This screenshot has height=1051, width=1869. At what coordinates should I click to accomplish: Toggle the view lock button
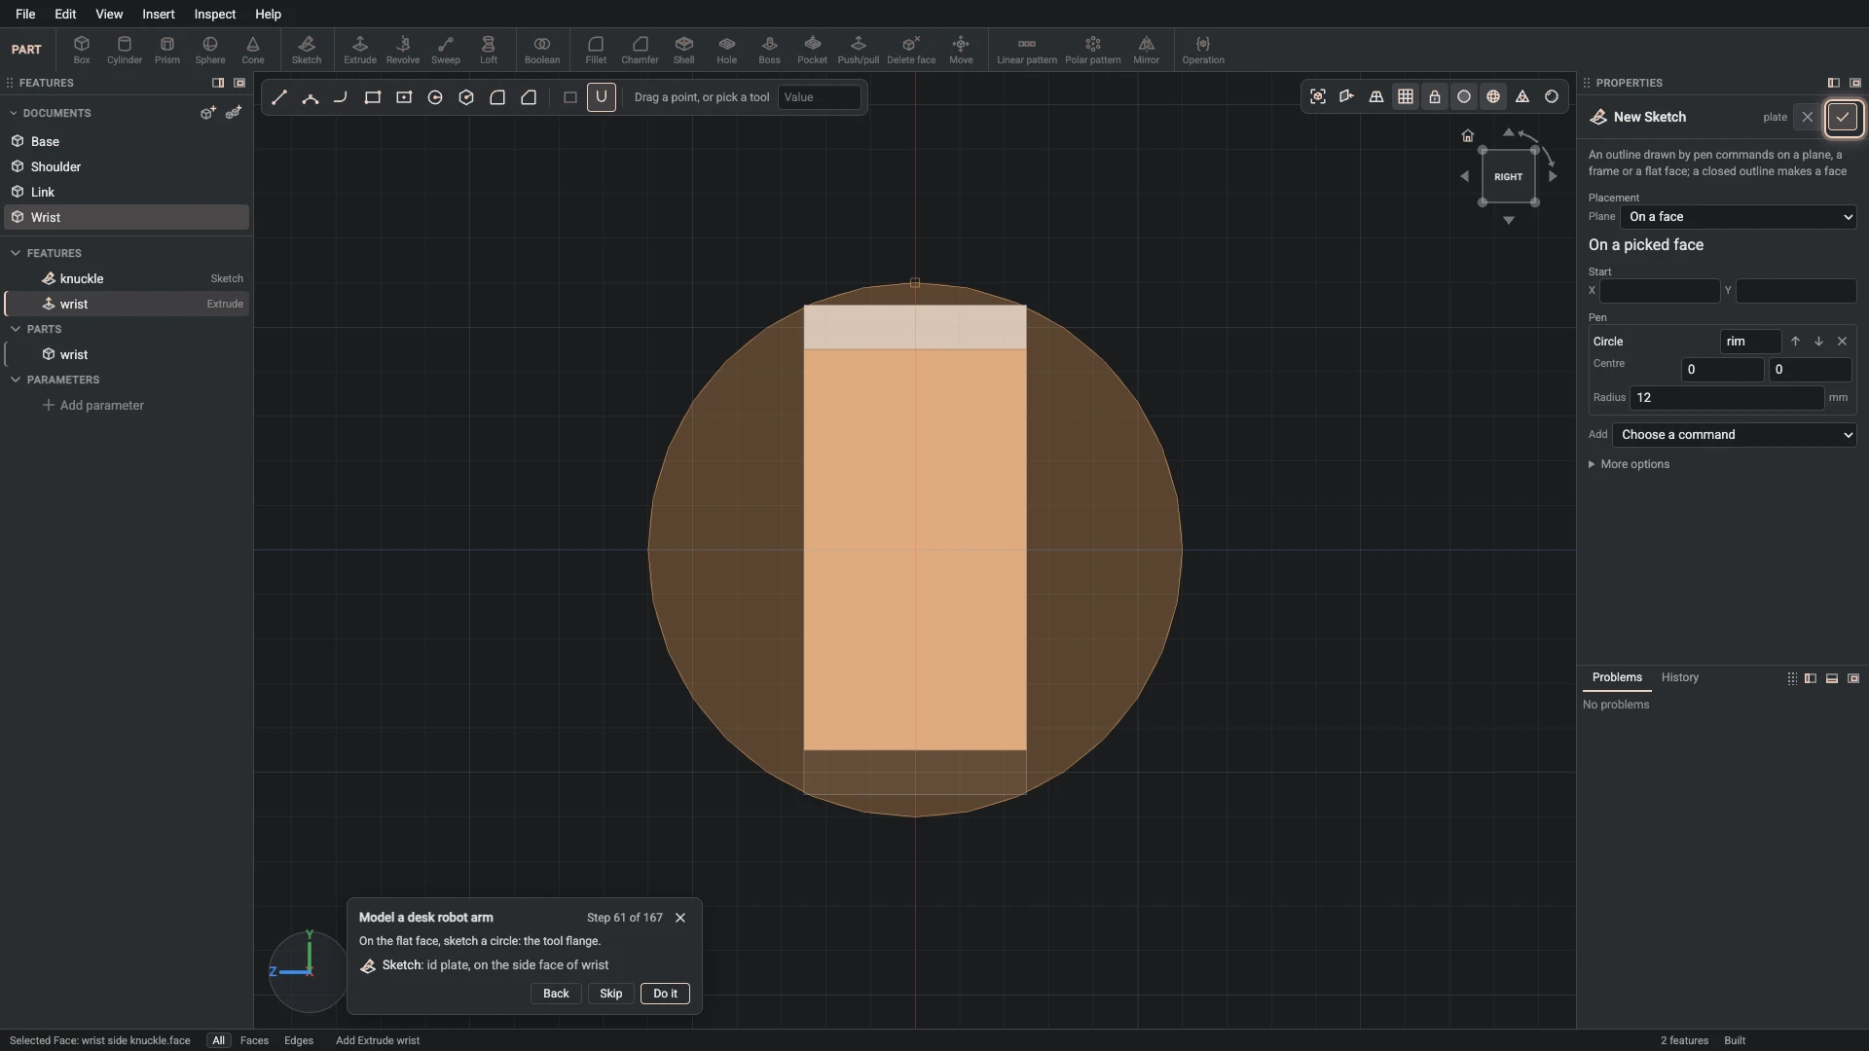[1435, 96]
